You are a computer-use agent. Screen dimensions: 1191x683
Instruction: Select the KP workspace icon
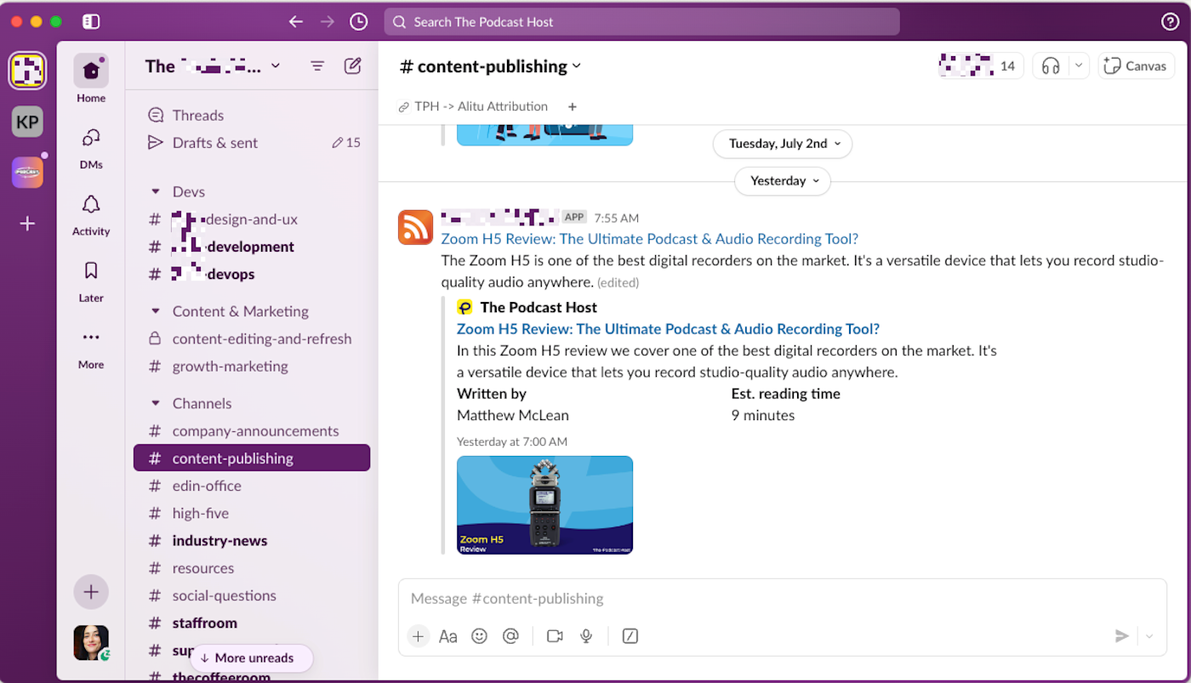point(27,122)
